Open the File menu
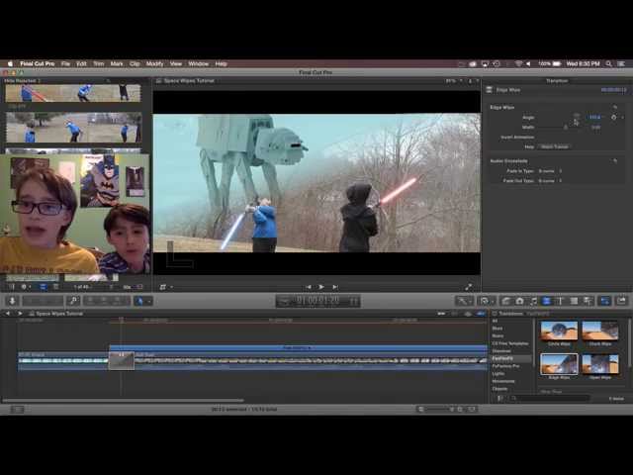 (65, 63)
